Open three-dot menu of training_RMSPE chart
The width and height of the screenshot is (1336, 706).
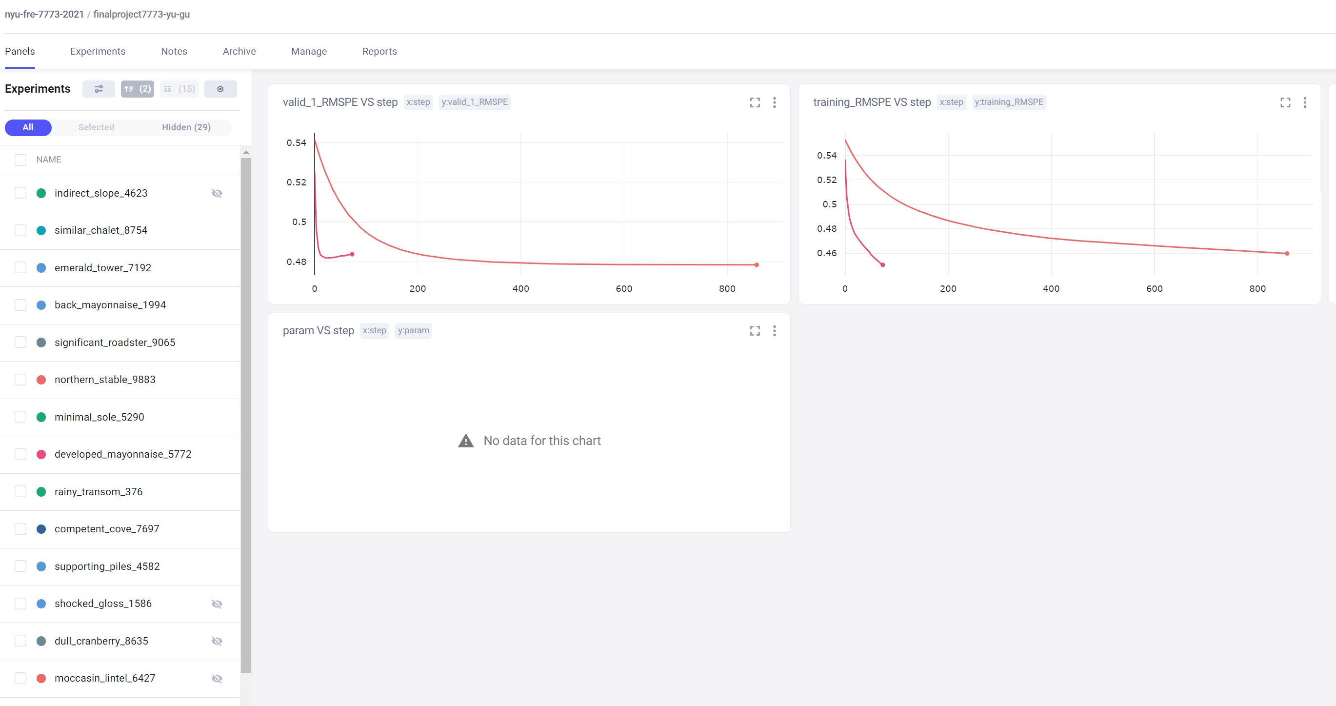click(x=1305, y=103)
